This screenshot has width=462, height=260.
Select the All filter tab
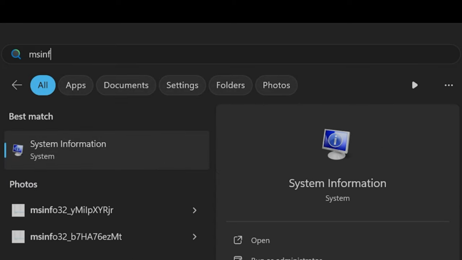(43, 85)
